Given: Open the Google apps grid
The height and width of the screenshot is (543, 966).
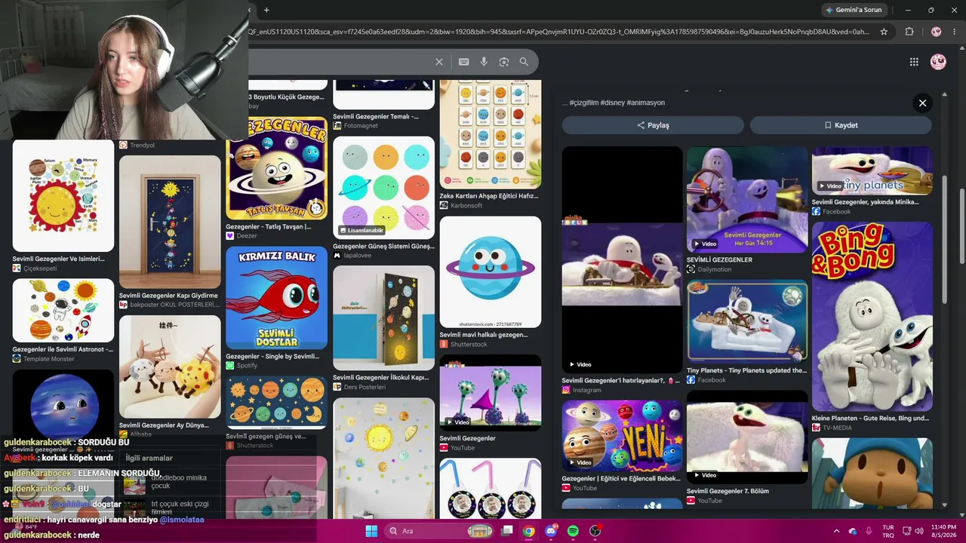Looking at the screenshot, I should point(914,62).
